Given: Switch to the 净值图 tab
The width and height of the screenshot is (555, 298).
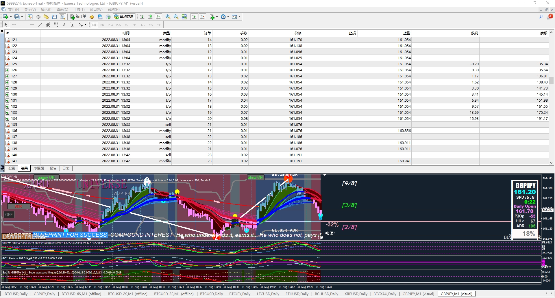Looking at the screenshot, I should click(x=39, y=168).
